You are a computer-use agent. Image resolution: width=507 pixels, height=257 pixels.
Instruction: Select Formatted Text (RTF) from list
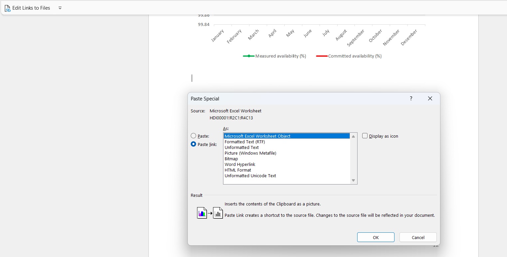click(x=245, y=142)
